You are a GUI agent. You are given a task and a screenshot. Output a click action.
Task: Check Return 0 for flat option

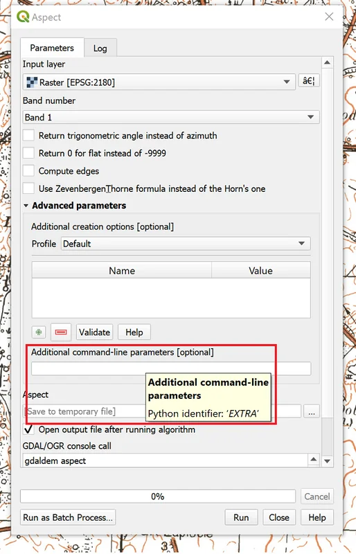point(28,153)
